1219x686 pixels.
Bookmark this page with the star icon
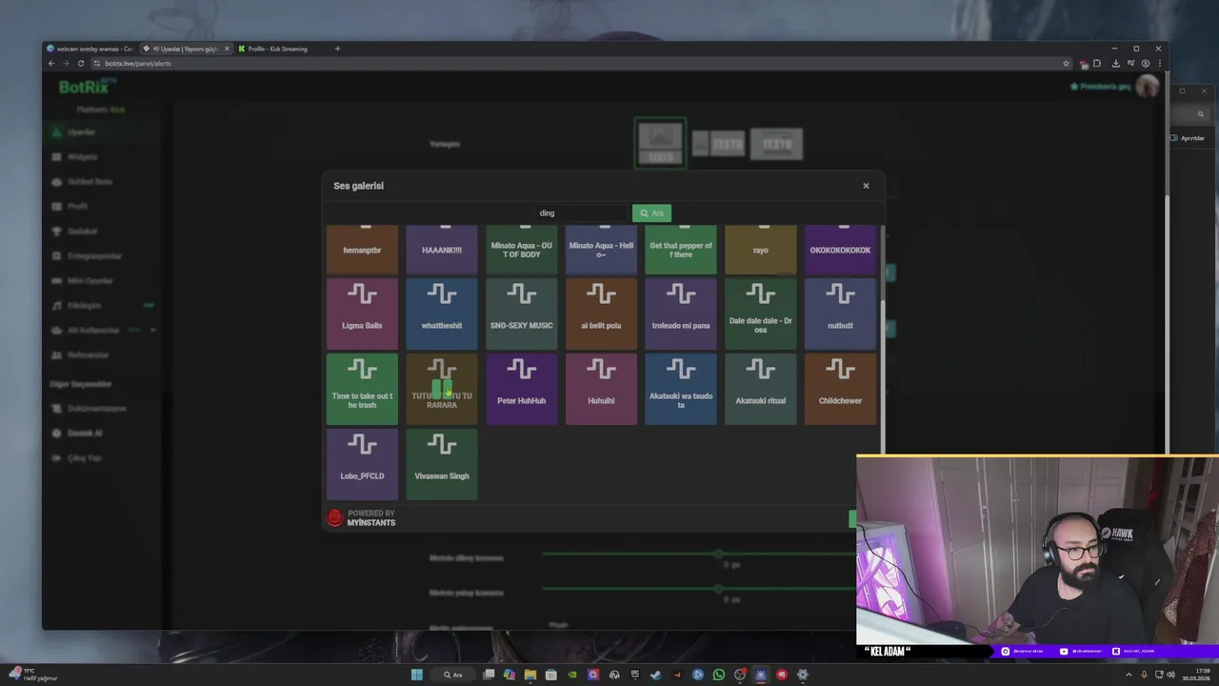coord(1066,64)
